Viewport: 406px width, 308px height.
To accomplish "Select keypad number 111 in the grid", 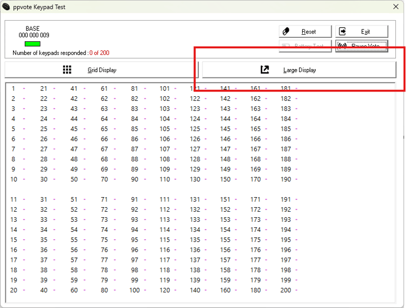I will coord(165,199).
